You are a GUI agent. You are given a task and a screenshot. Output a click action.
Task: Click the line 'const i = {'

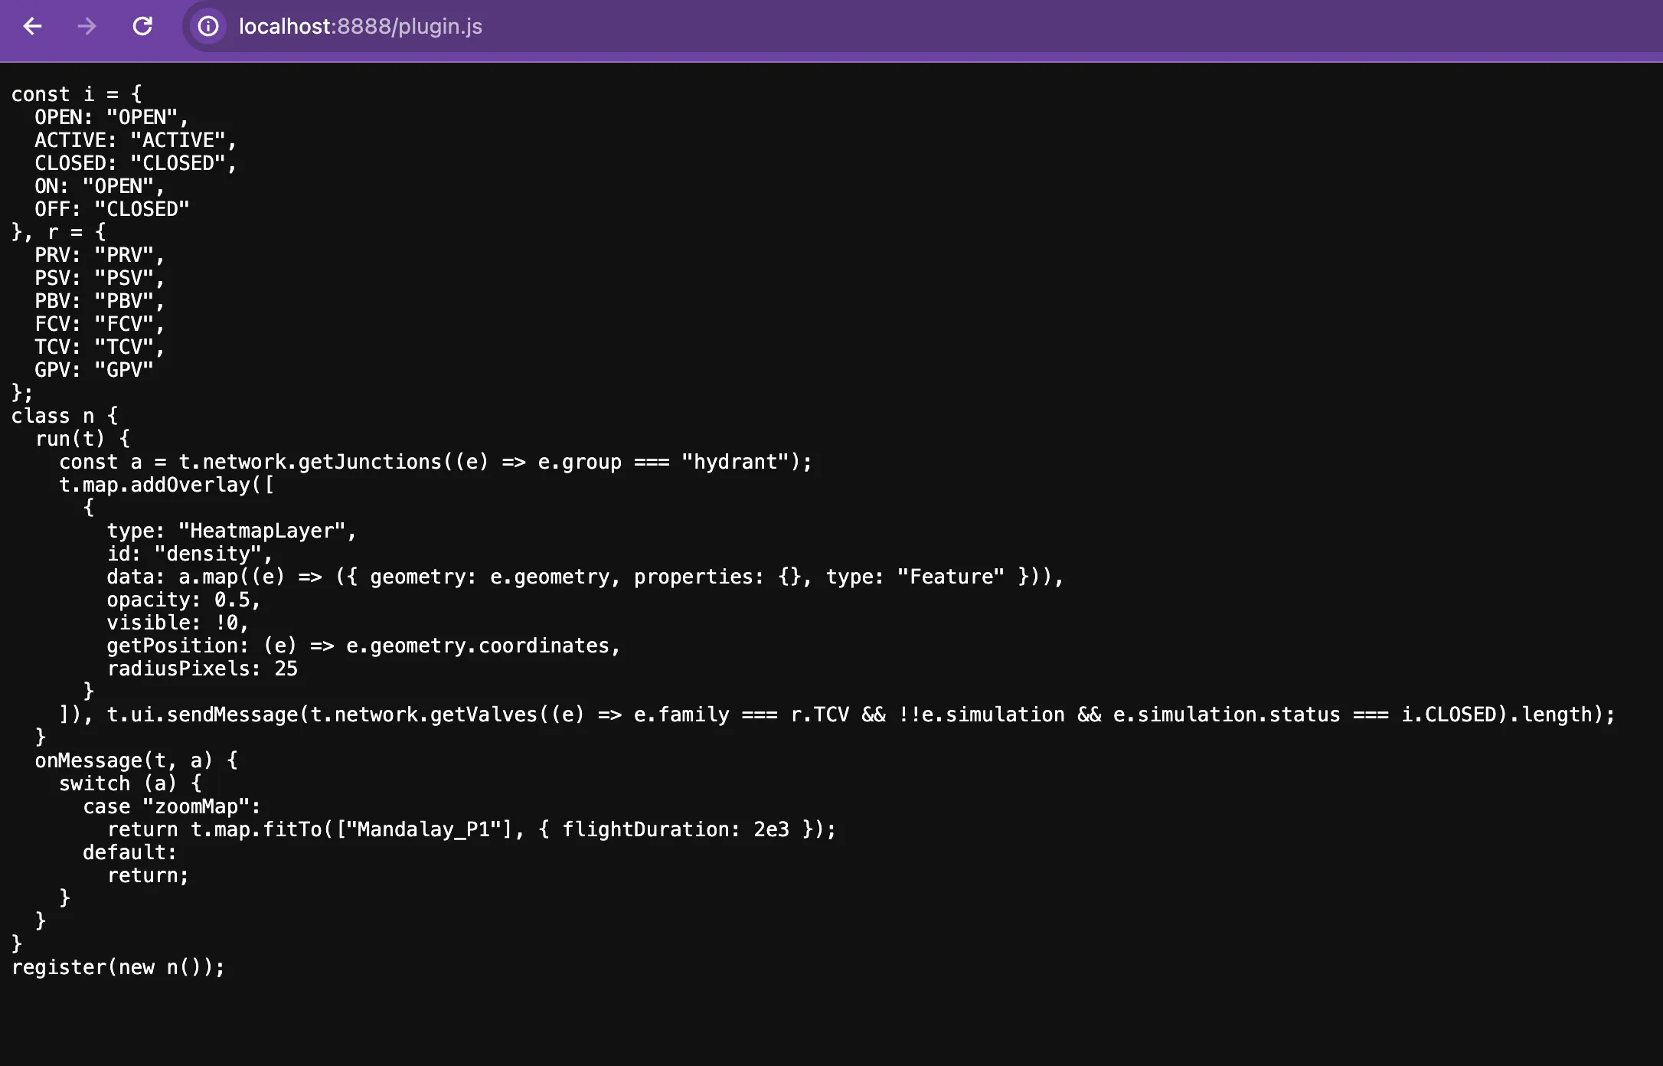77,94
